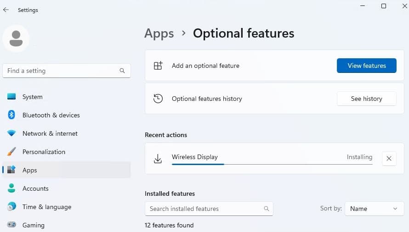409x232 pixels.
Task: Go back with the arrow icon
Action: click(x=6, y=10)
